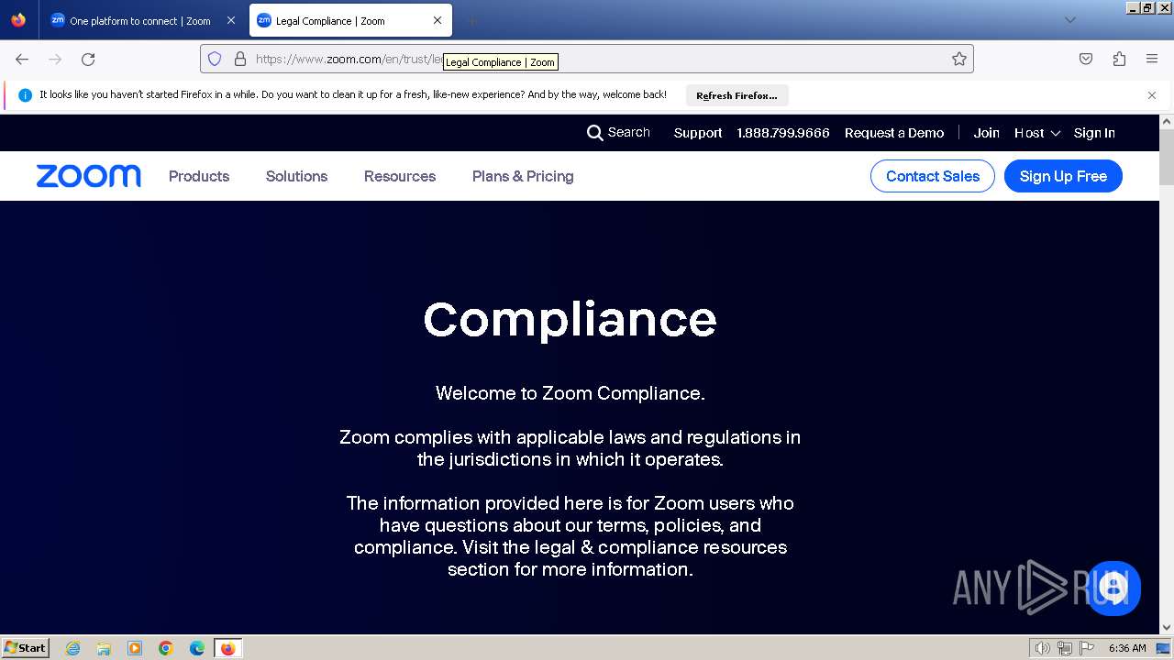Open File Explorer from taskbar

pyautogui.click(x=104, y=648)
